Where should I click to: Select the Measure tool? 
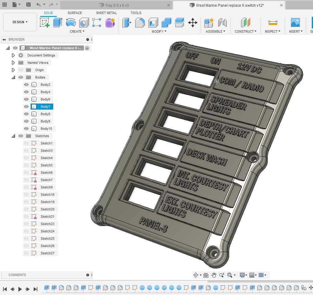click(273, 23)
